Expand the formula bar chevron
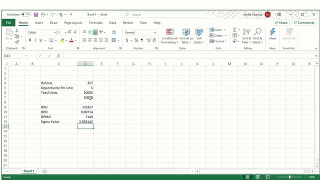The height and width of the screenshot is (180, 320). 316,55
